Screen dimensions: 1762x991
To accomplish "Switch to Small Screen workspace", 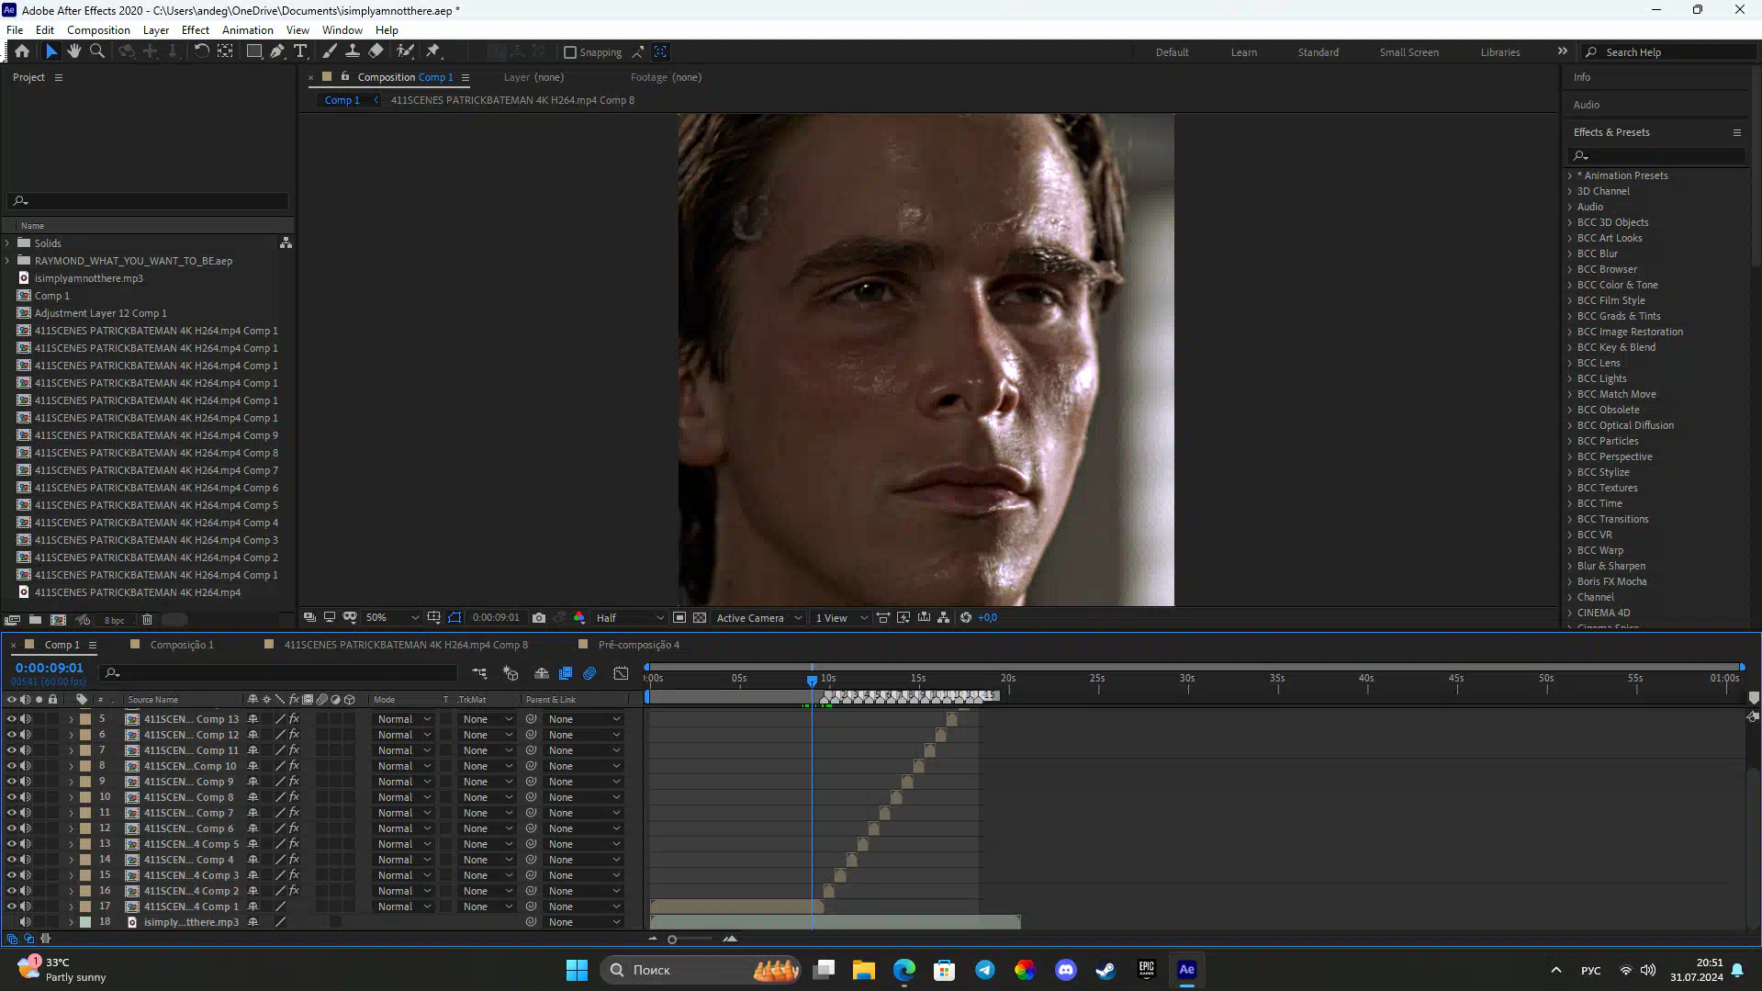I will [1408, 52].
